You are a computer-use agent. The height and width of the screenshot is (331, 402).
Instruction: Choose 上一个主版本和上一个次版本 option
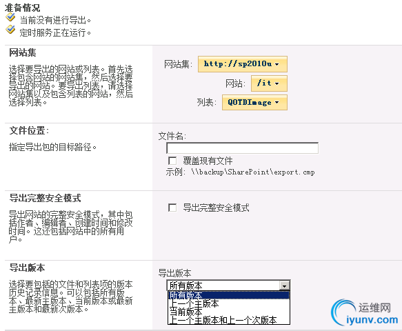pos(229,320)
